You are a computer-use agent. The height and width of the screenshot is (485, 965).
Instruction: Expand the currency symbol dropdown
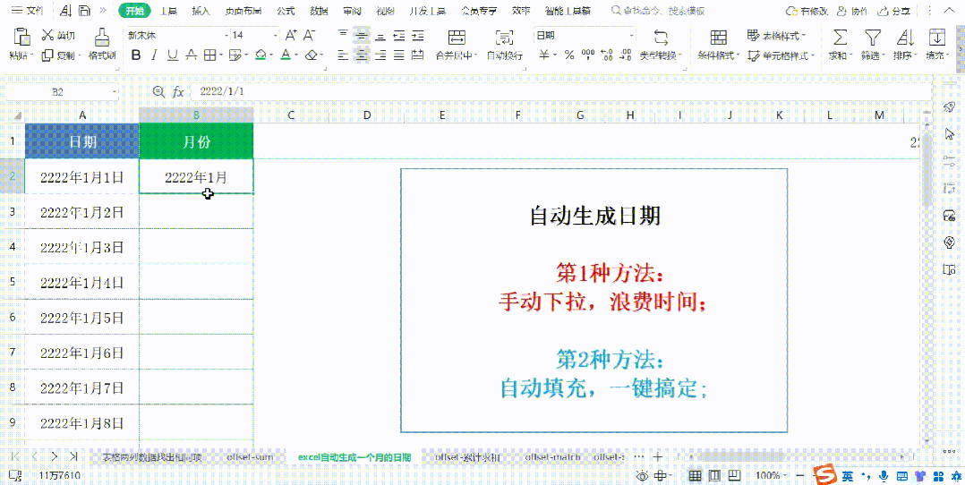tap(553, 55)
